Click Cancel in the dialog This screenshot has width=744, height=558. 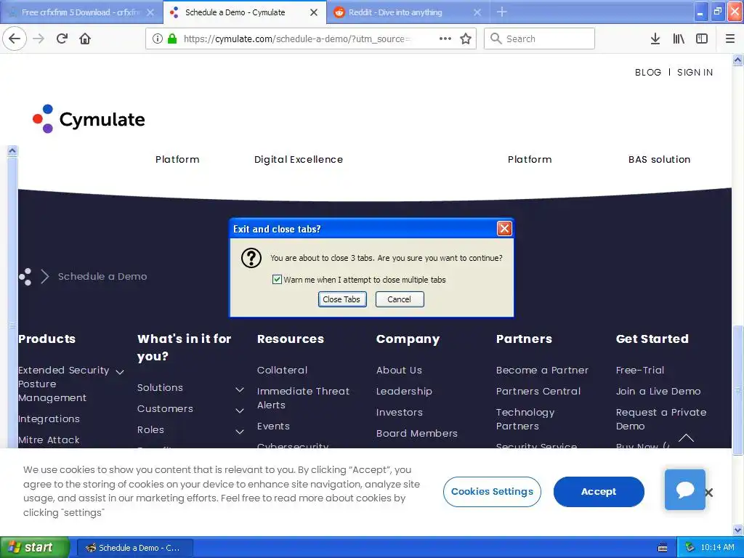399,299
